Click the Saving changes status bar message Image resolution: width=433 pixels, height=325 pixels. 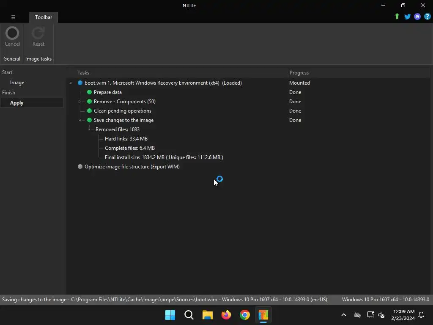click(x=164, y=300)
